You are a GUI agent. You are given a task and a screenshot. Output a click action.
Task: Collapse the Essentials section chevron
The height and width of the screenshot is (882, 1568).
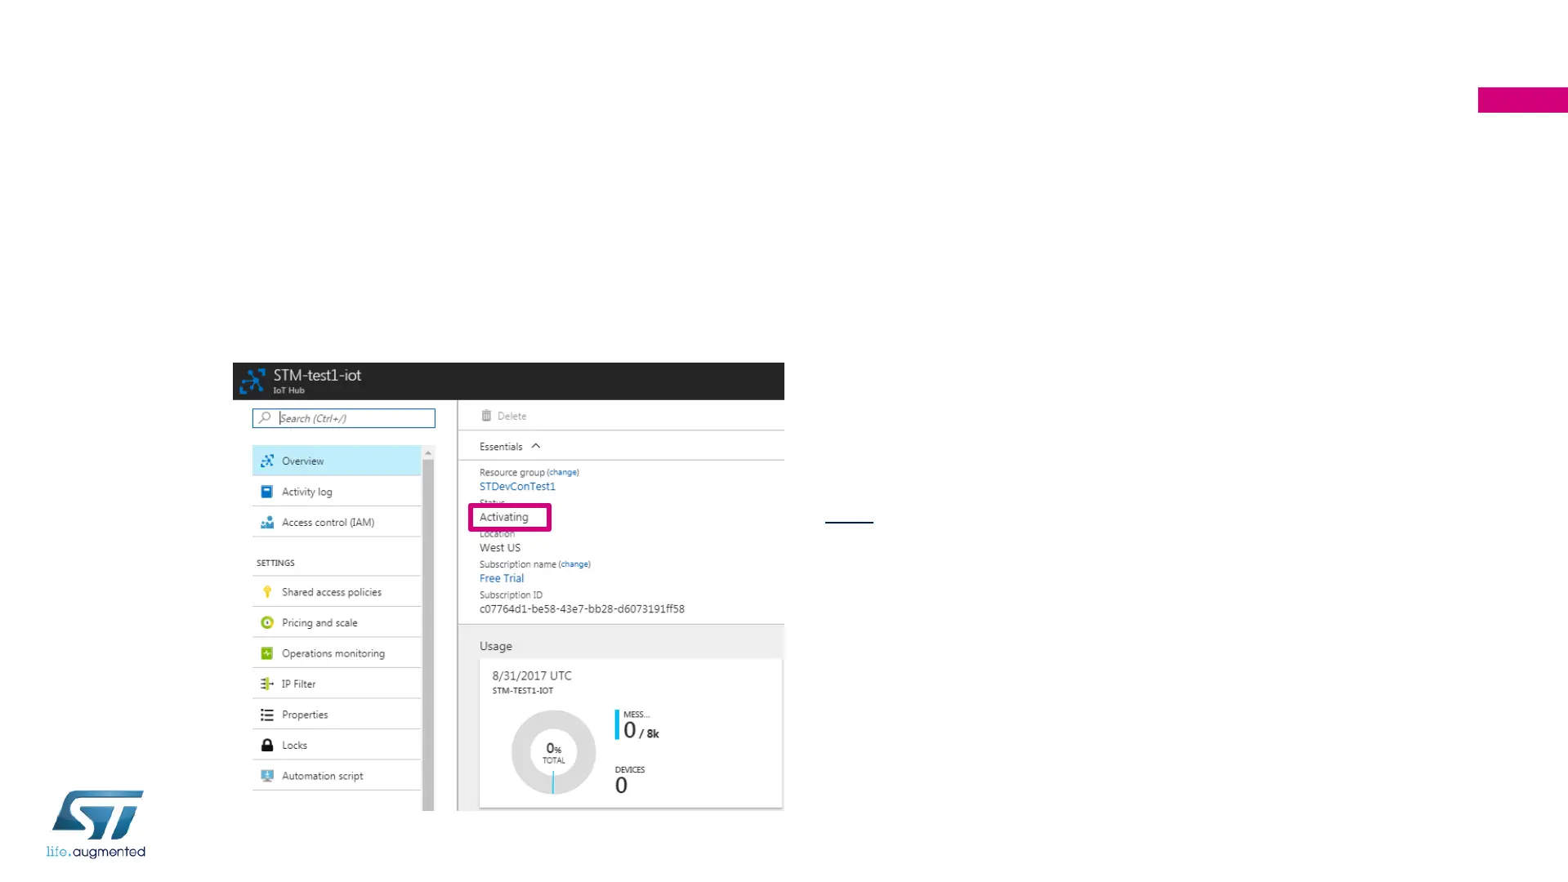(x=536, y=446)
